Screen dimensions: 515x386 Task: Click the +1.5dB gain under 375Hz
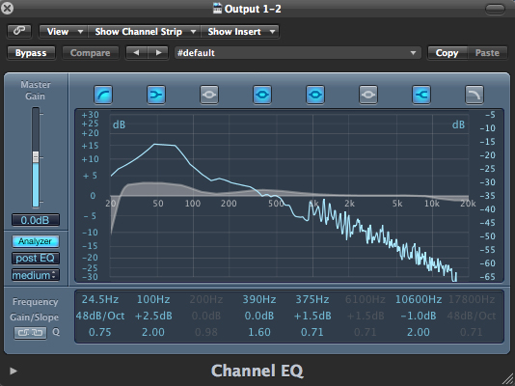312,316
